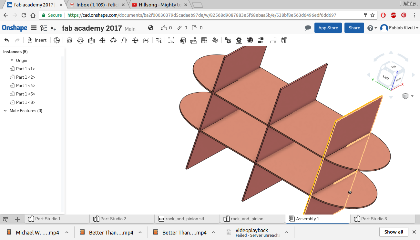Select the Rack and pinion relation tool
This screenshot has width=420, height=240.
coord(239,40)
